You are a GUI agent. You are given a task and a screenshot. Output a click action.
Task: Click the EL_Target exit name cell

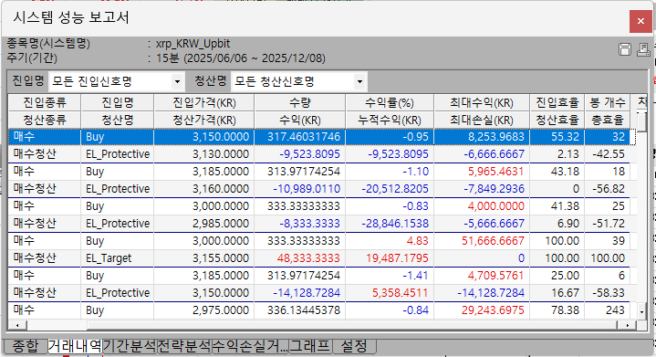pyautogui.click(x=118, y=258)
